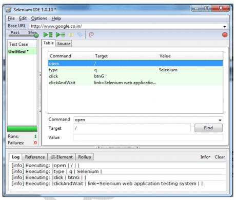
Task: Open the Info log level dropdown
Action: coord(205,157)
